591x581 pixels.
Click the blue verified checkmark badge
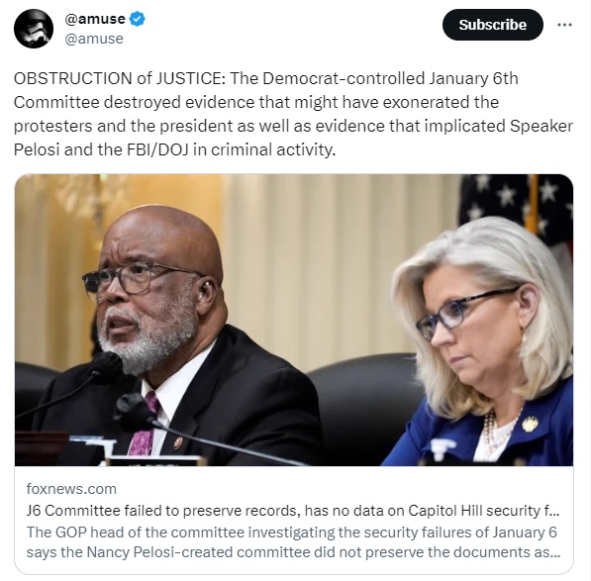pos(138,19)
